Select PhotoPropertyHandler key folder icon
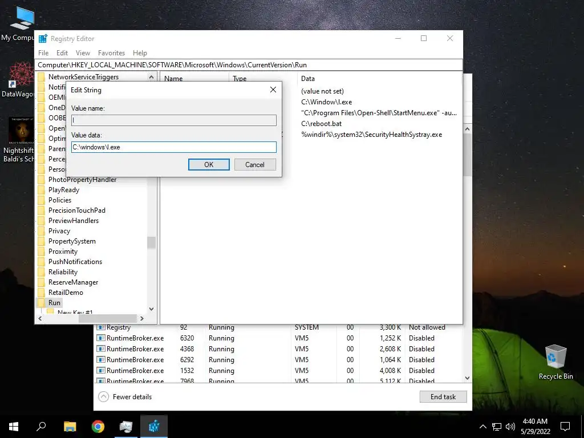The width and height of the screenshot is (584, 438). 41,180
